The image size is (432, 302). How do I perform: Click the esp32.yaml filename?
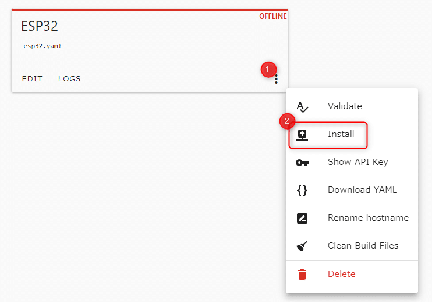coord(43,46)
